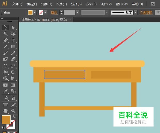Screen dimensions: 160x133
Task: Select the Column Graph tool
Action: [13, 98]
